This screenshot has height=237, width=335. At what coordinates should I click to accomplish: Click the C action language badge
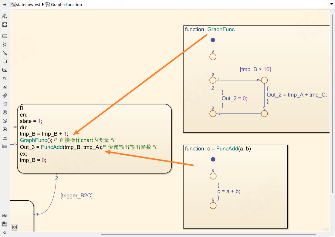point(14,227)
